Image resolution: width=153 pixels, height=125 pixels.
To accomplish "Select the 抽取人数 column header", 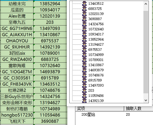I will [139, 109].
